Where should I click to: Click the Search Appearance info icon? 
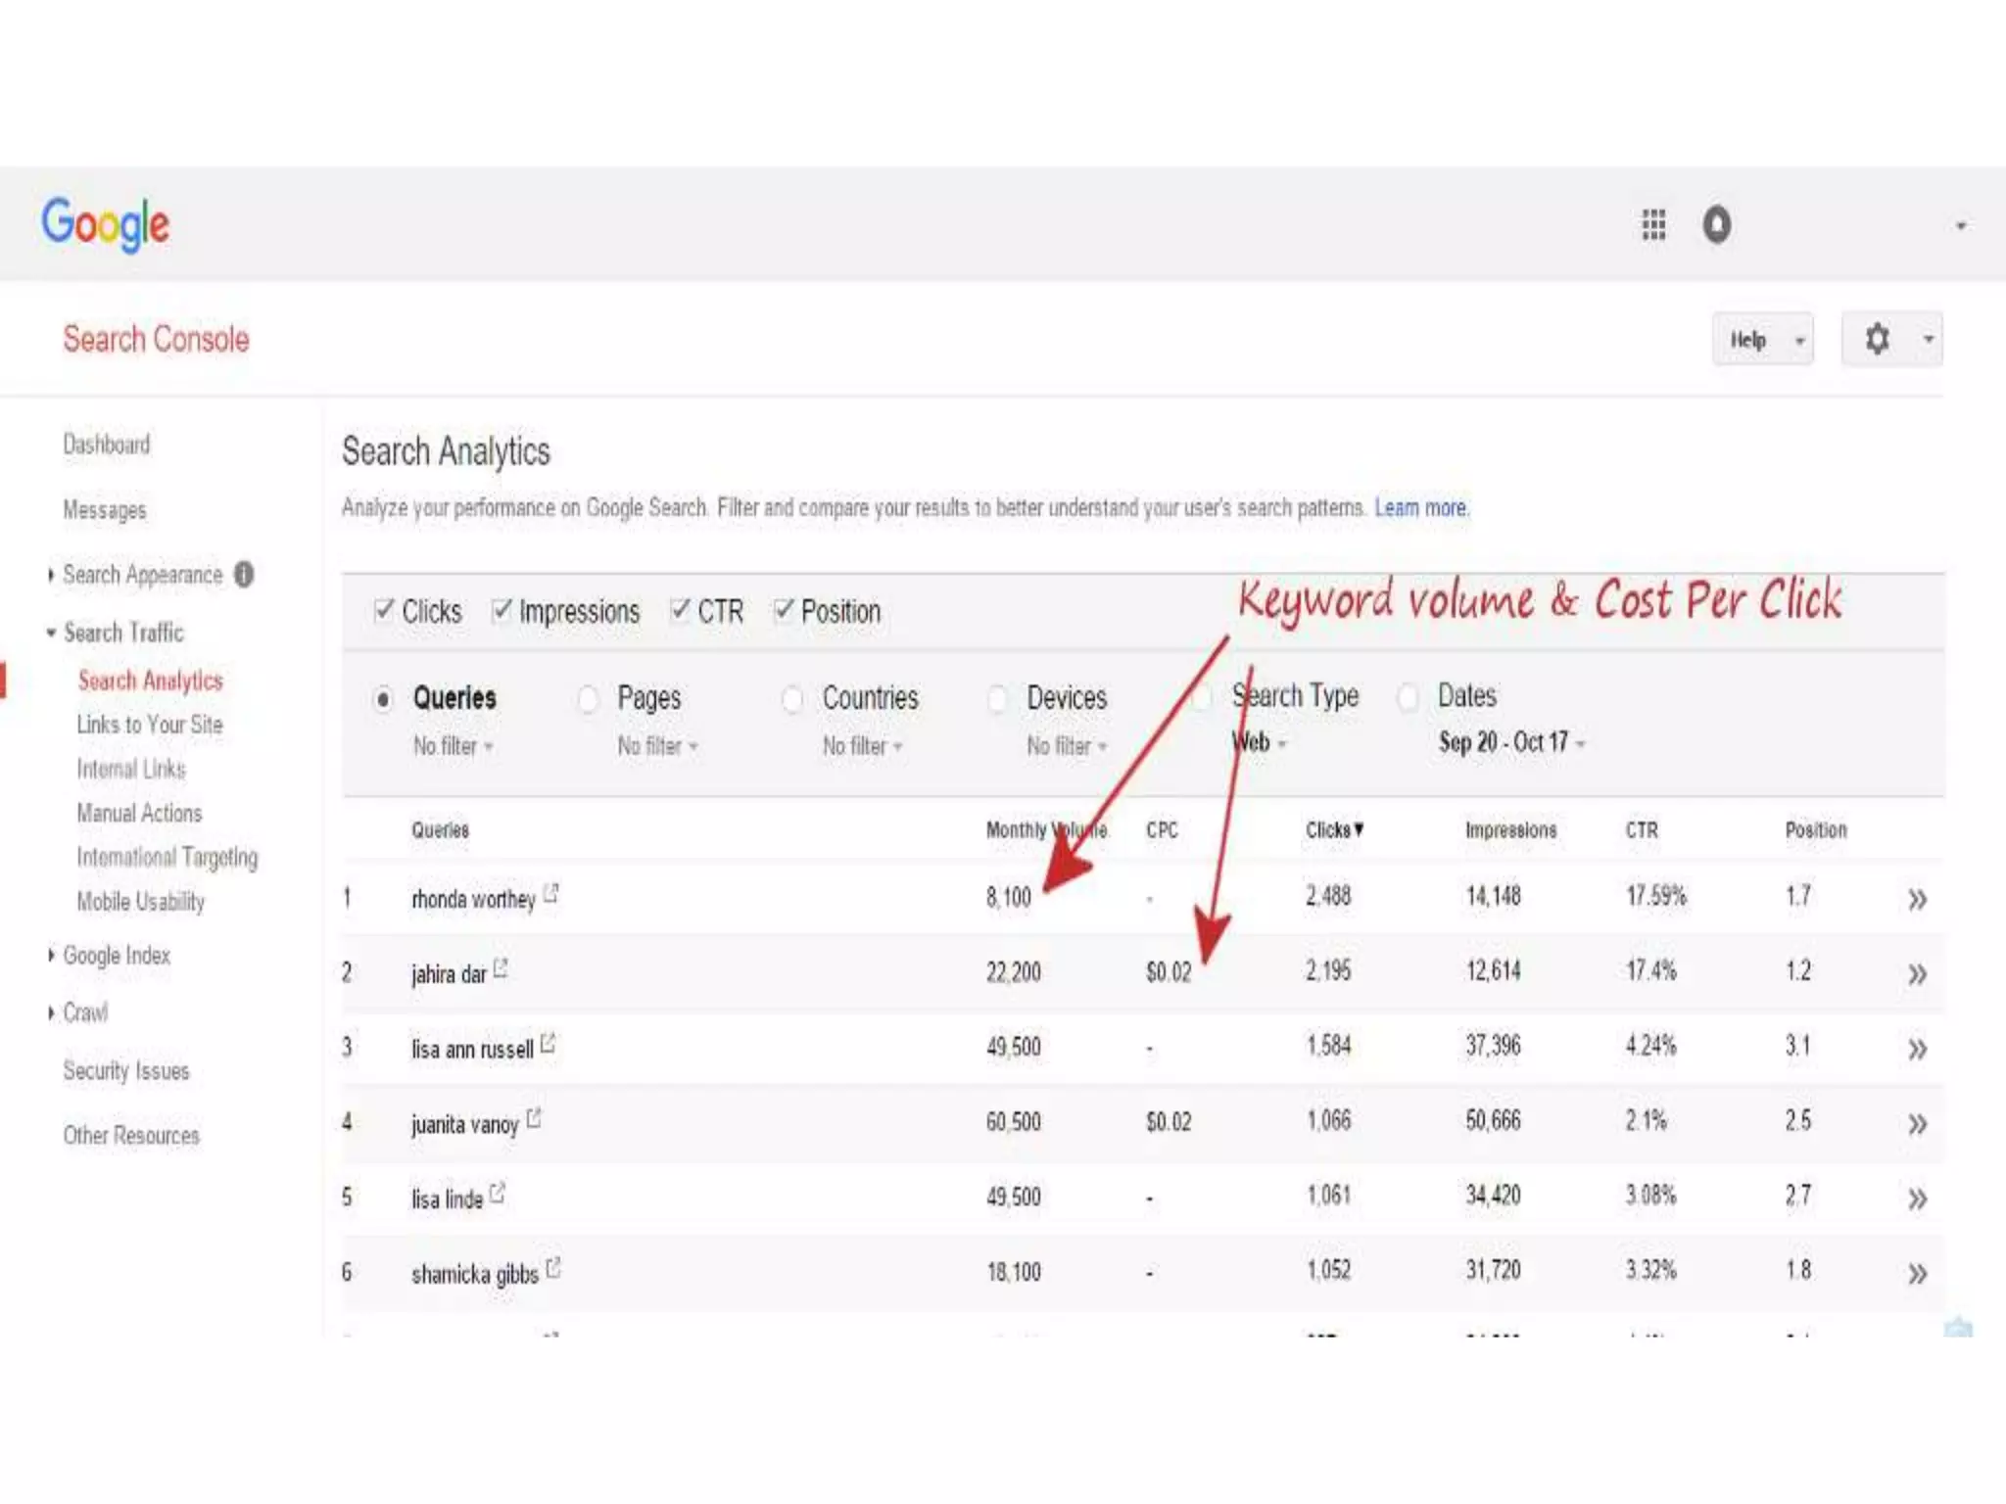[x=244, y=575]
